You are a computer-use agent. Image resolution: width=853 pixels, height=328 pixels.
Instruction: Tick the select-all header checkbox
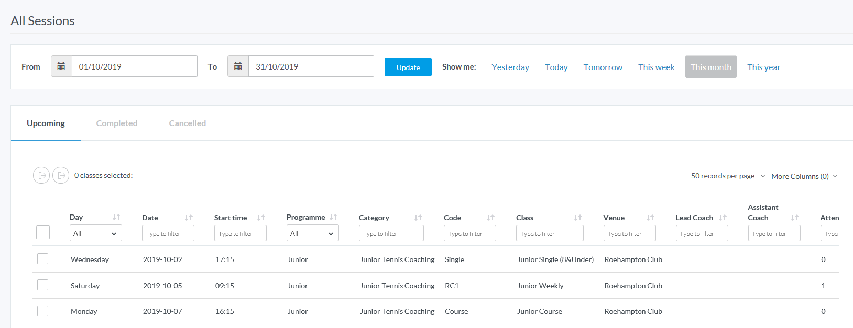point(43,232)
